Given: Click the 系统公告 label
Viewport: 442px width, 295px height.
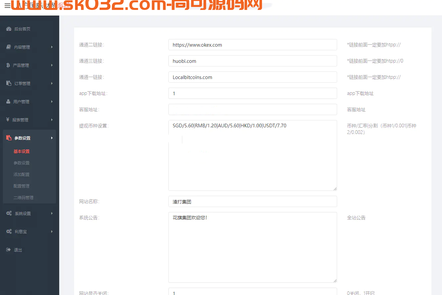Looking at the screenshot, I should (89, 218).
